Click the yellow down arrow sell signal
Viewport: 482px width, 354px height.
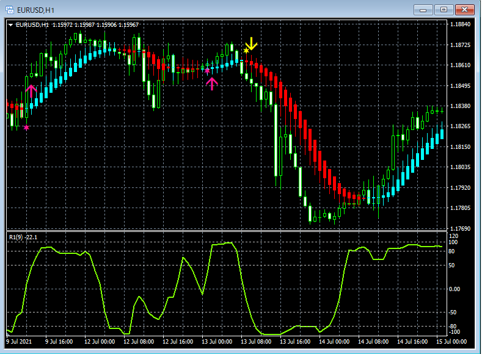[x=252, y=44]
